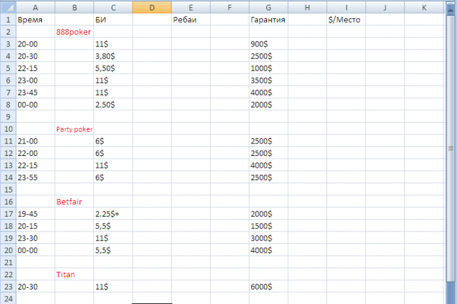Click the 20-15 time cell
457x304 pixels.
pyautogui.click(x=35, y=226)
